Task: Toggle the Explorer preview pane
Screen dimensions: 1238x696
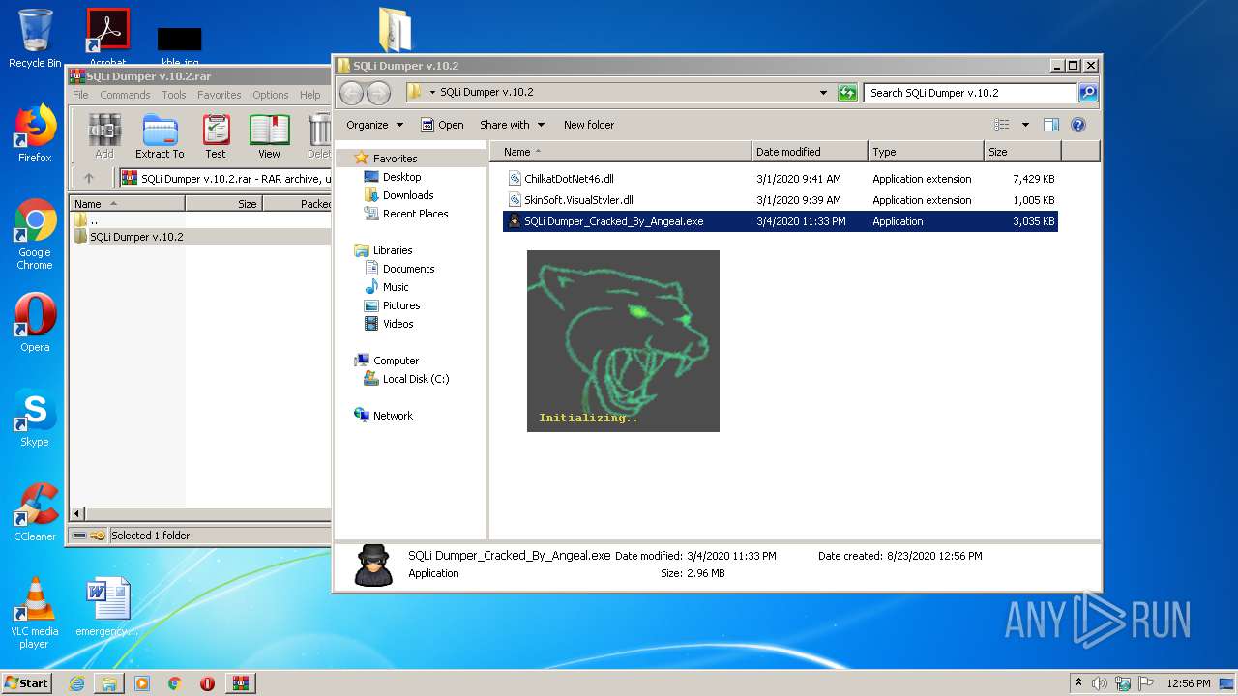Action: click(x=1051, y=125)
